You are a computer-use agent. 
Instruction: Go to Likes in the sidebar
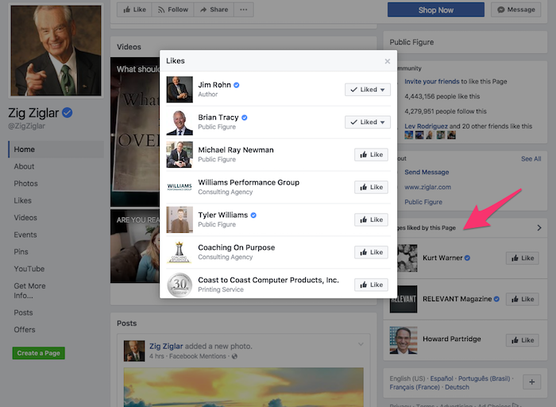(22, 200)
